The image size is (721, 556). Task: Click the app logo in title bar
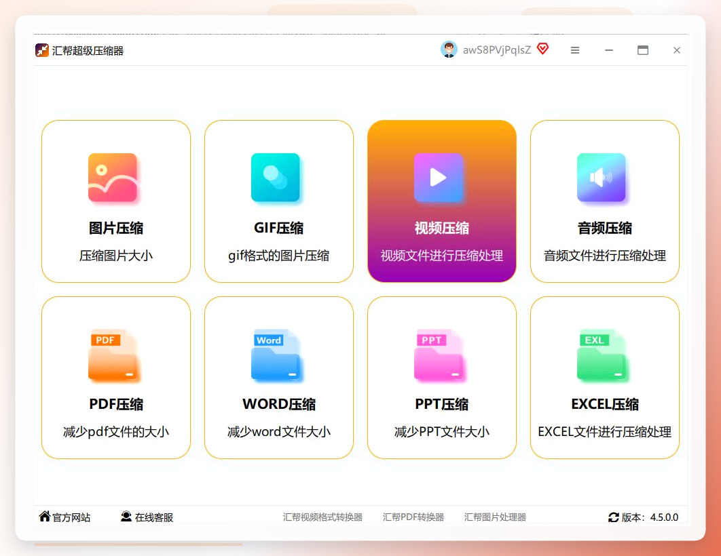(42, 50)
